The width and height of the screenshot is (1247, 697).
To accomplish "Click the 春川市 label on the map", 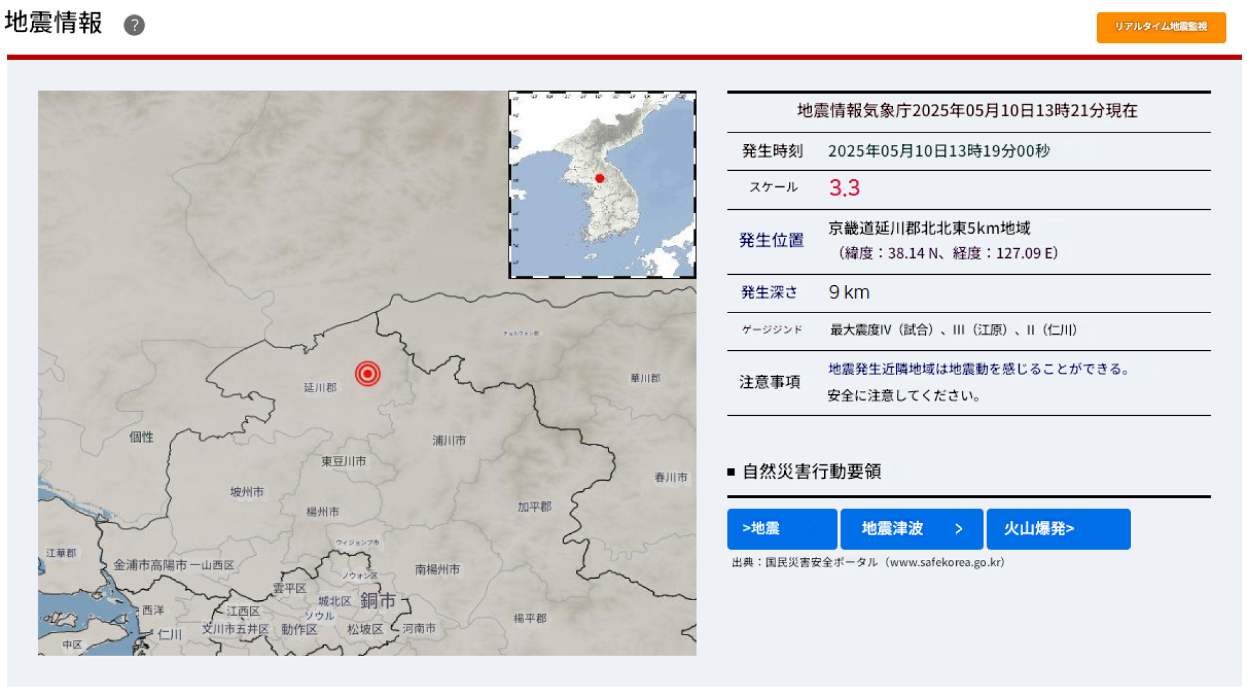I will tap(670, 477).
